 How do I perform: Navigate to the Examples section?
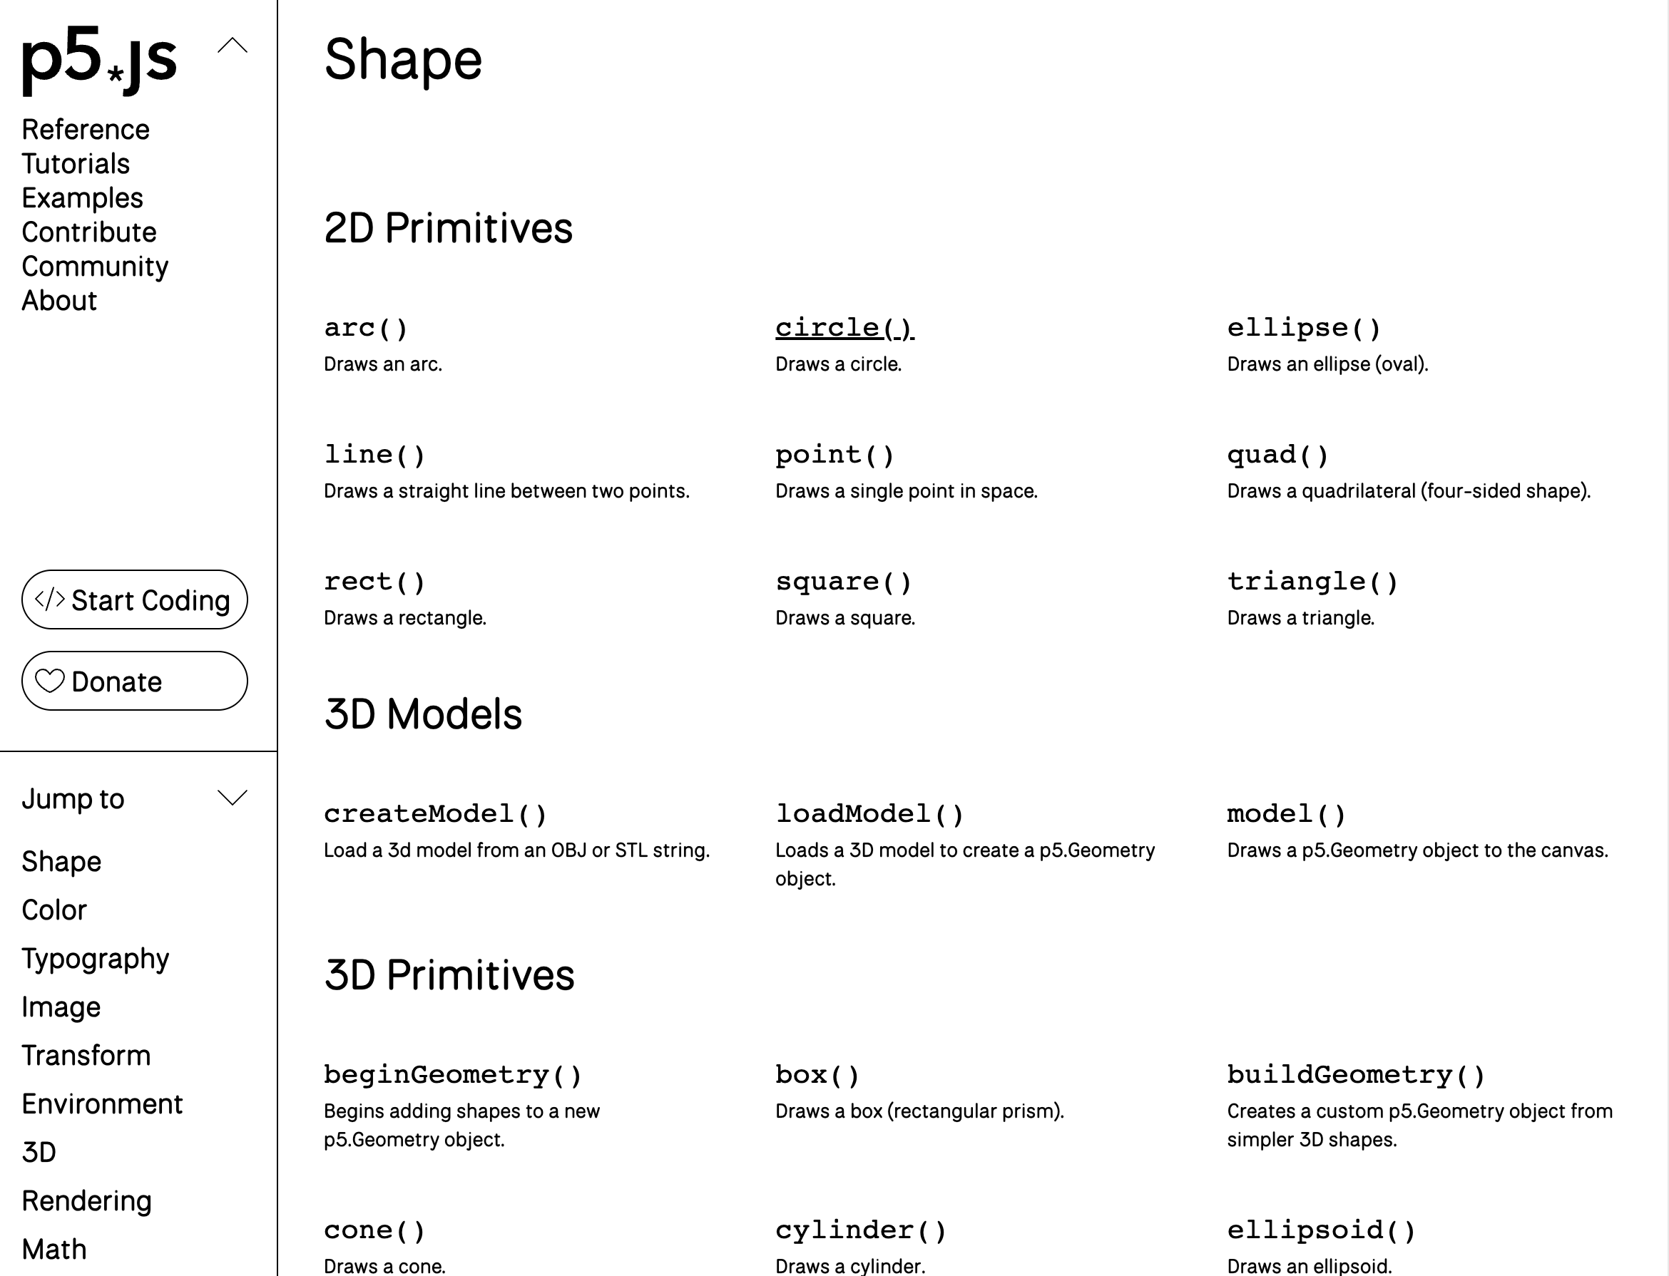tap(82, 197)
